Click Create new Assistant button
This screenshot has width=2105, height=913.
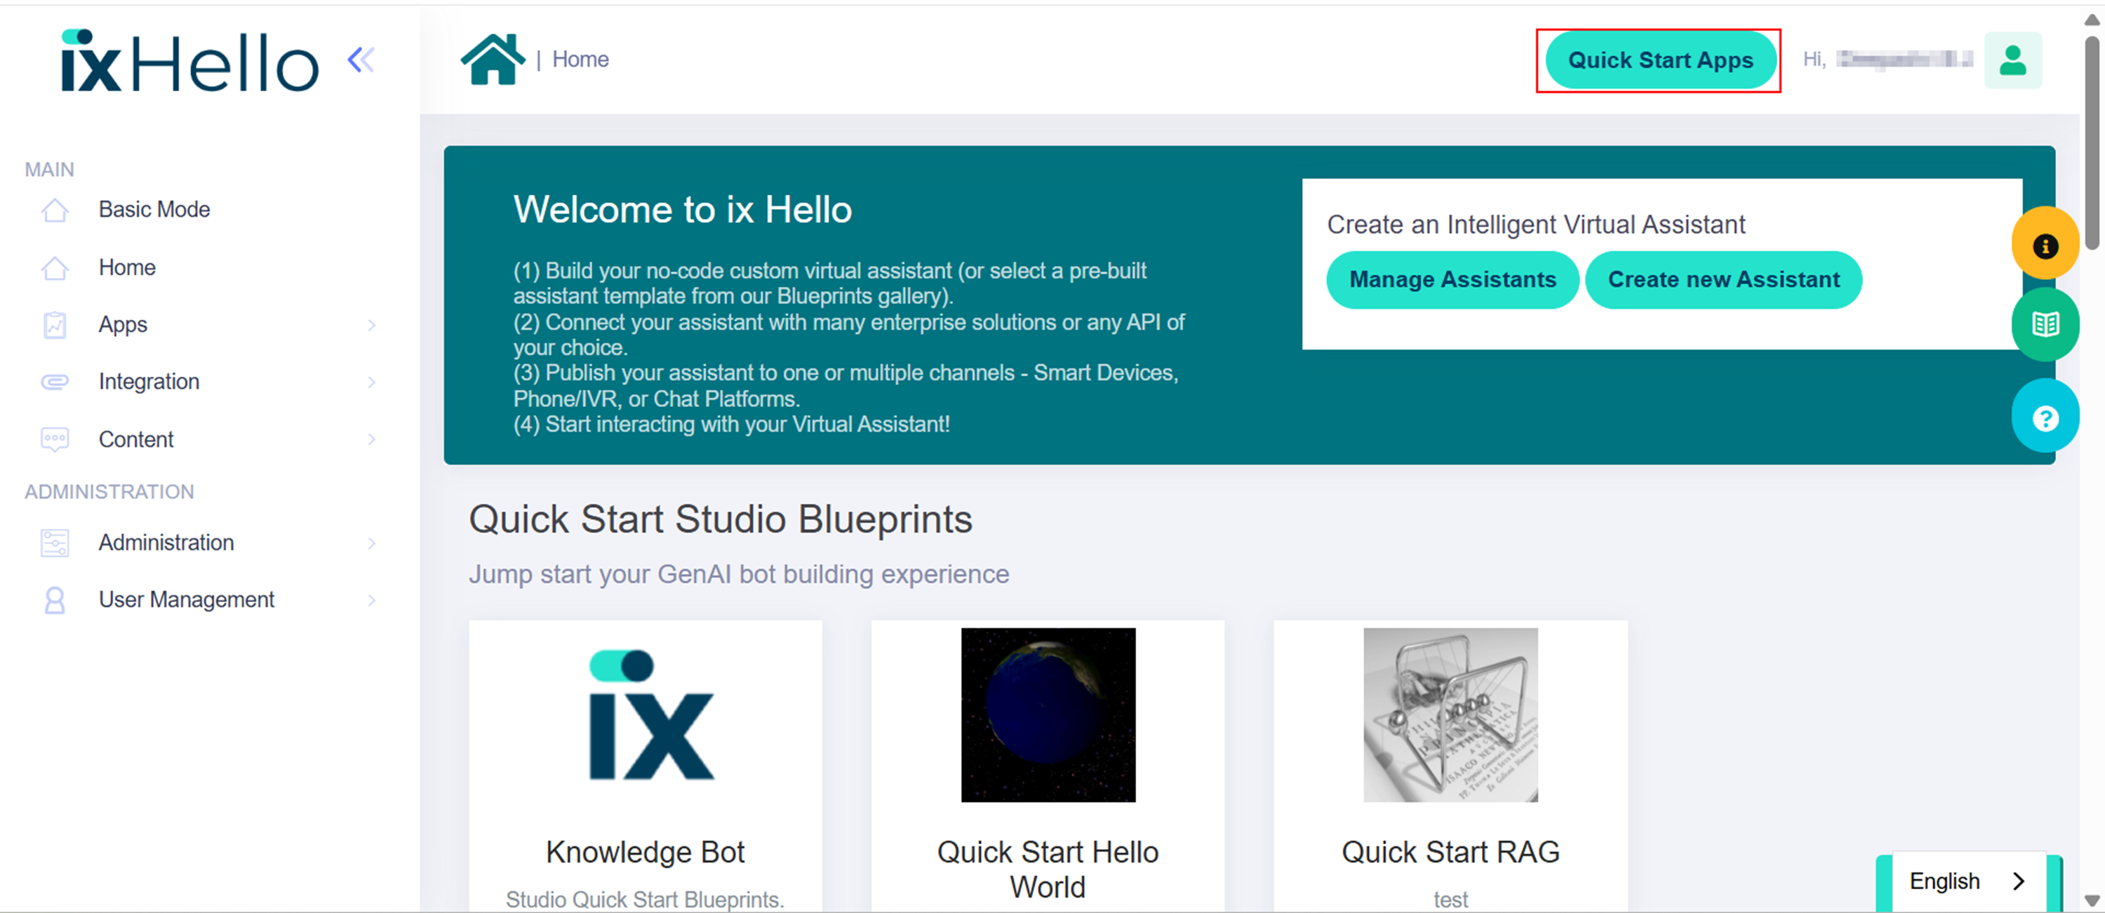pos(1723,279)
